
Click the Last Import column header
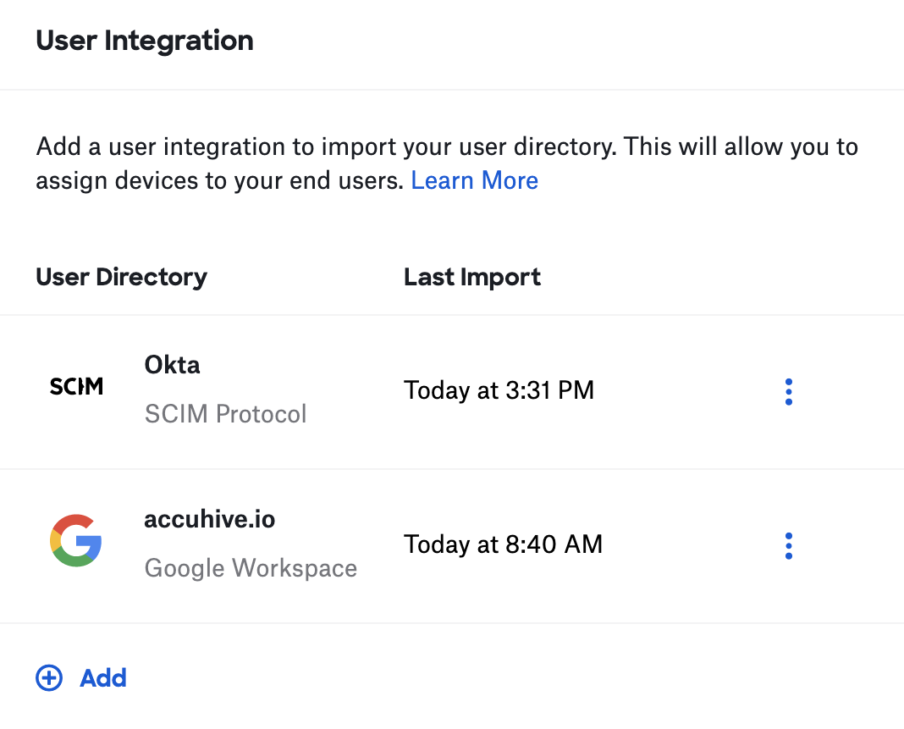[x=472, y=277]
